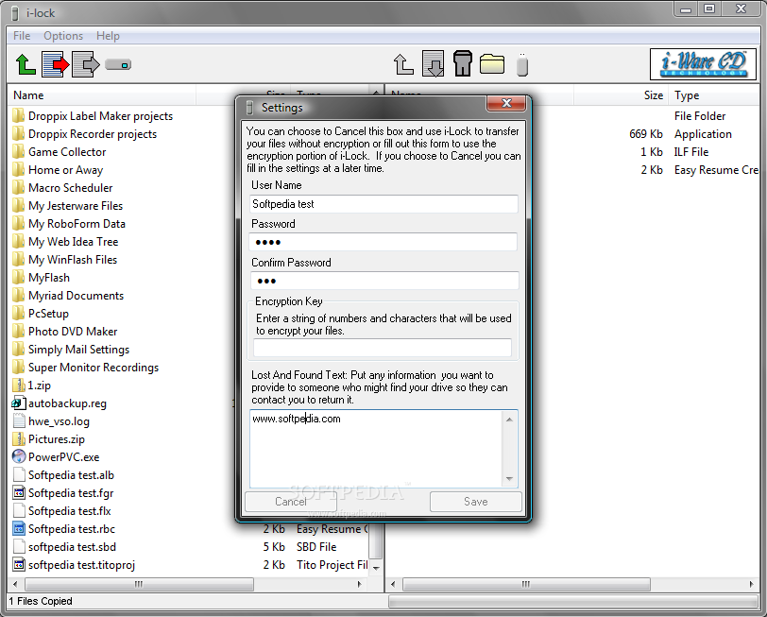The width and height of the screenshot is (767, 617).
Task: Click the i-Ware CD Technology logo
Action: point(704,64)
